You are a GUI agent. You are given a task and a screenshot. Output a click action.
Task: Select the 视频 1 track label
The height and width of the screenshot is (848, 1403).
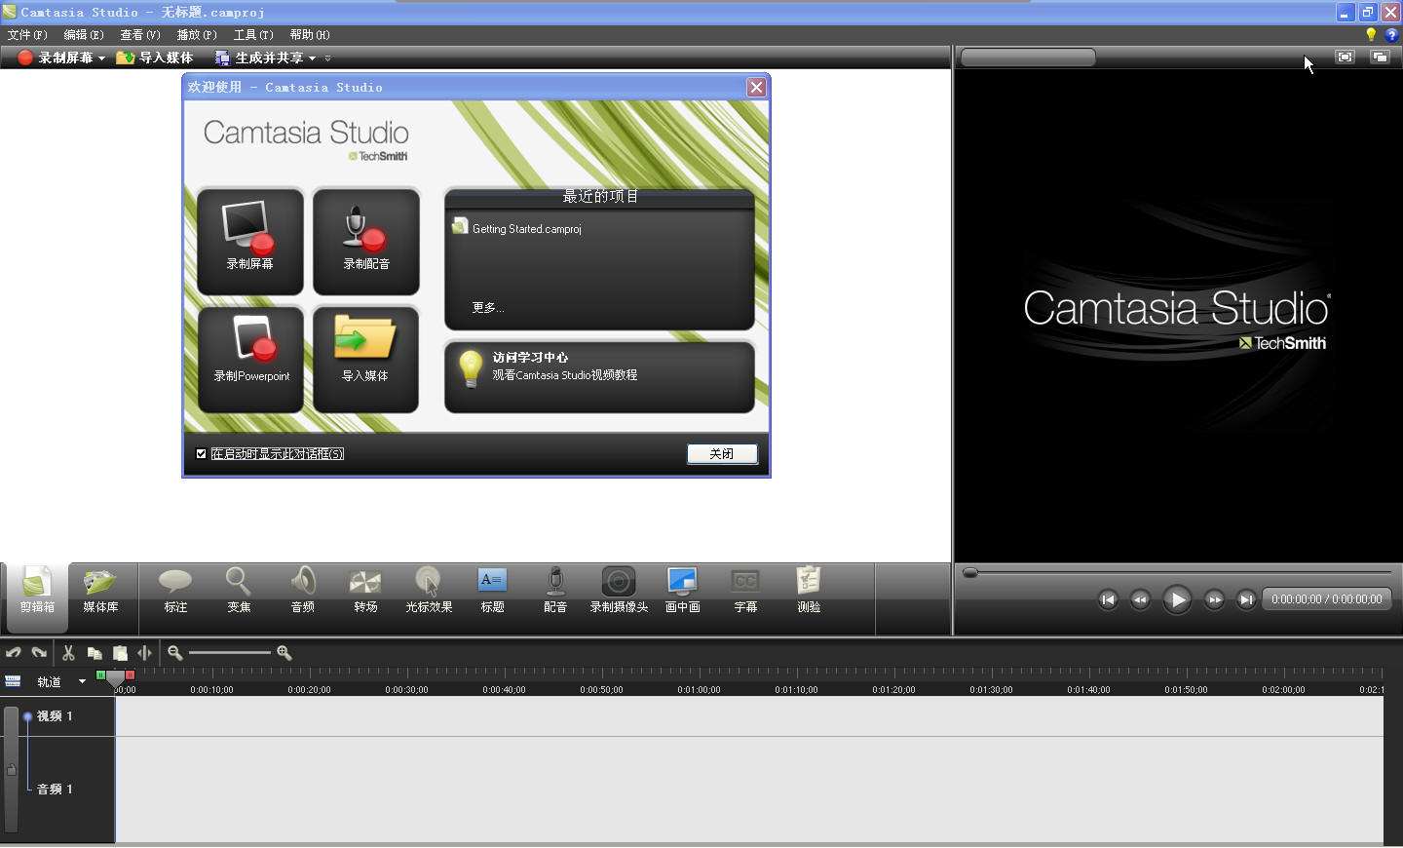(55, 716)
